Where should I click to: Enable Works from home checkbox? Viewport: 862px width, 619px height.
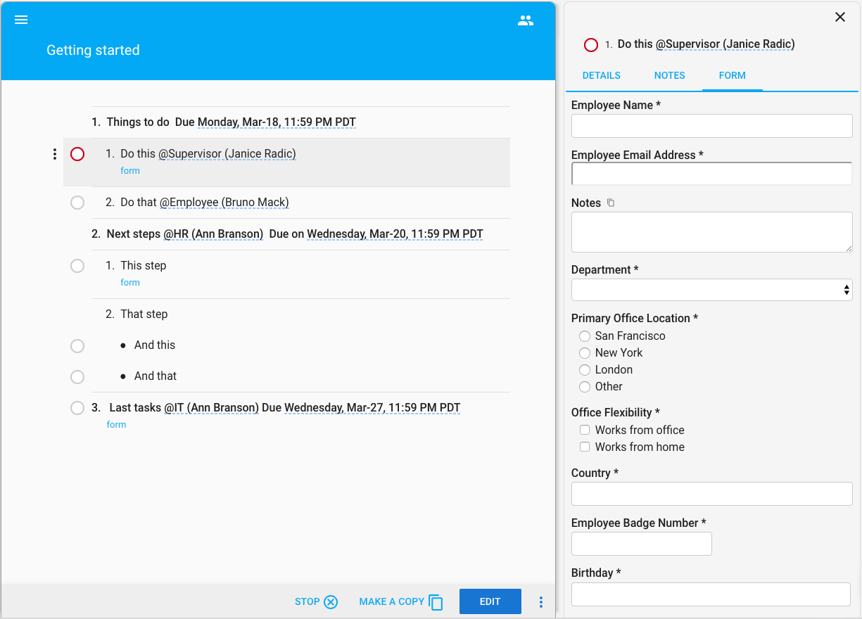tap(585, 447)
